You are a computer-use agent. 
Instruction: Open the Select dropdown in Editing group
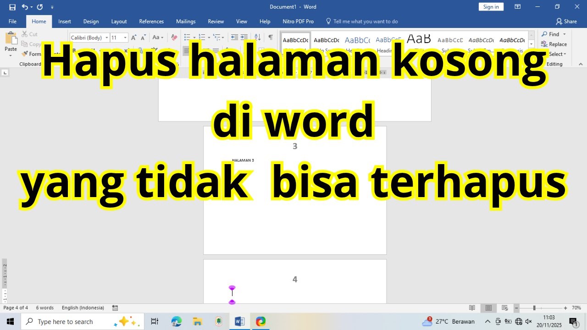pos(558,54)
